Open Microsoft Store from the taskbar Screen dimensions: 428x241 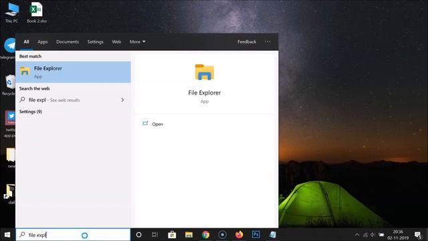(x=172, y=235)
